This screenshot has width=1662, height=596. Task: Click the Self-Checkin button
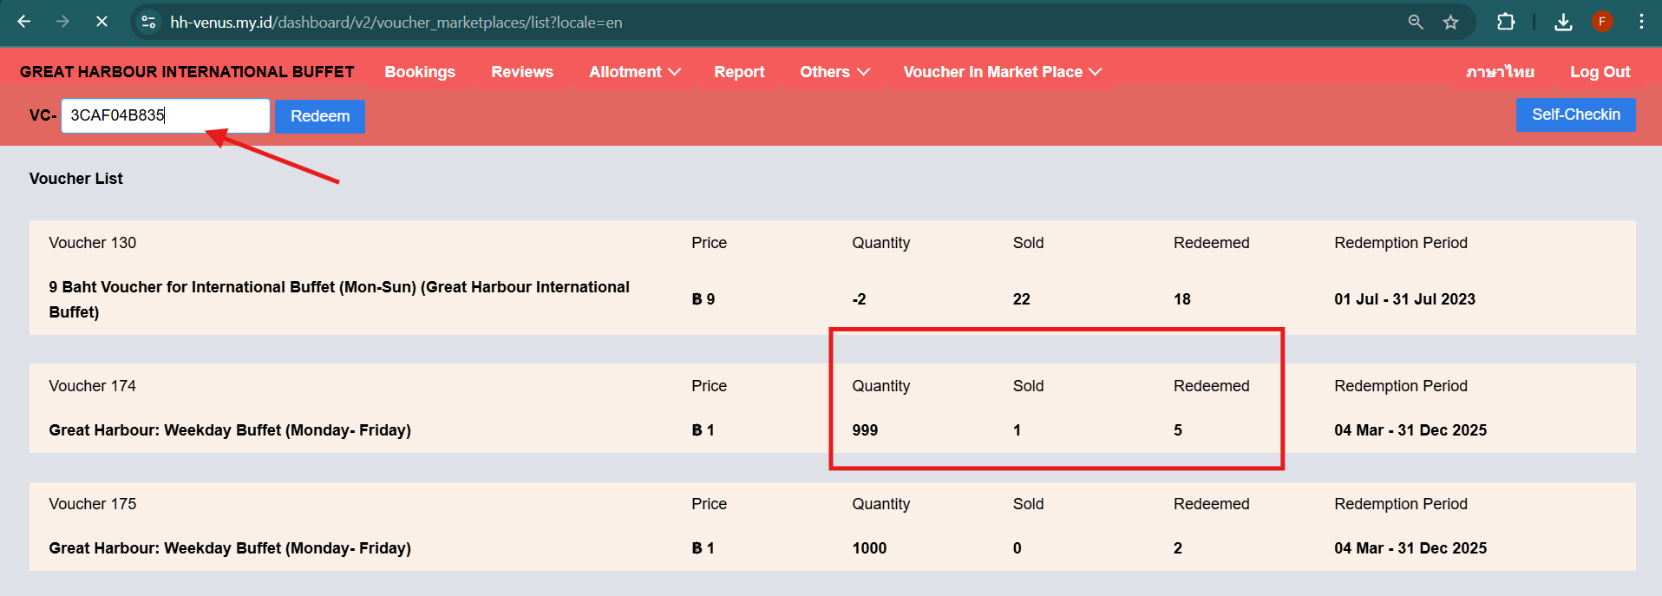1575,115
